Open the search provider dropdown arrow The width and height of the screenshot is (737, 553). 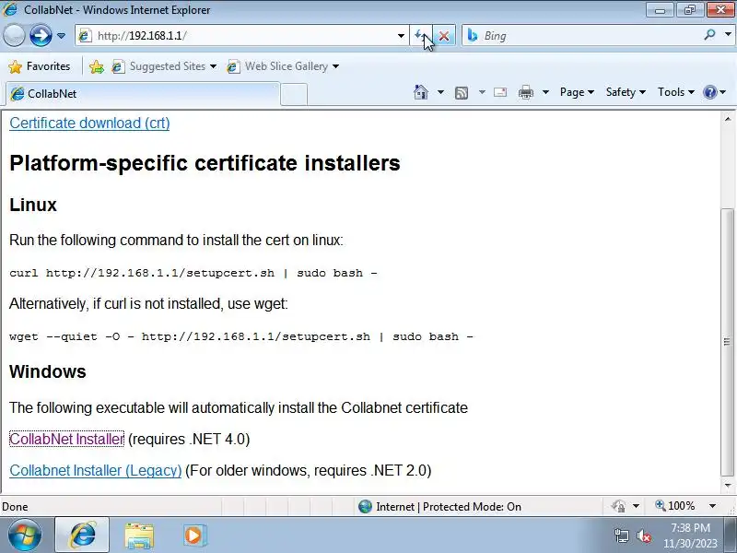pos(728,35)
